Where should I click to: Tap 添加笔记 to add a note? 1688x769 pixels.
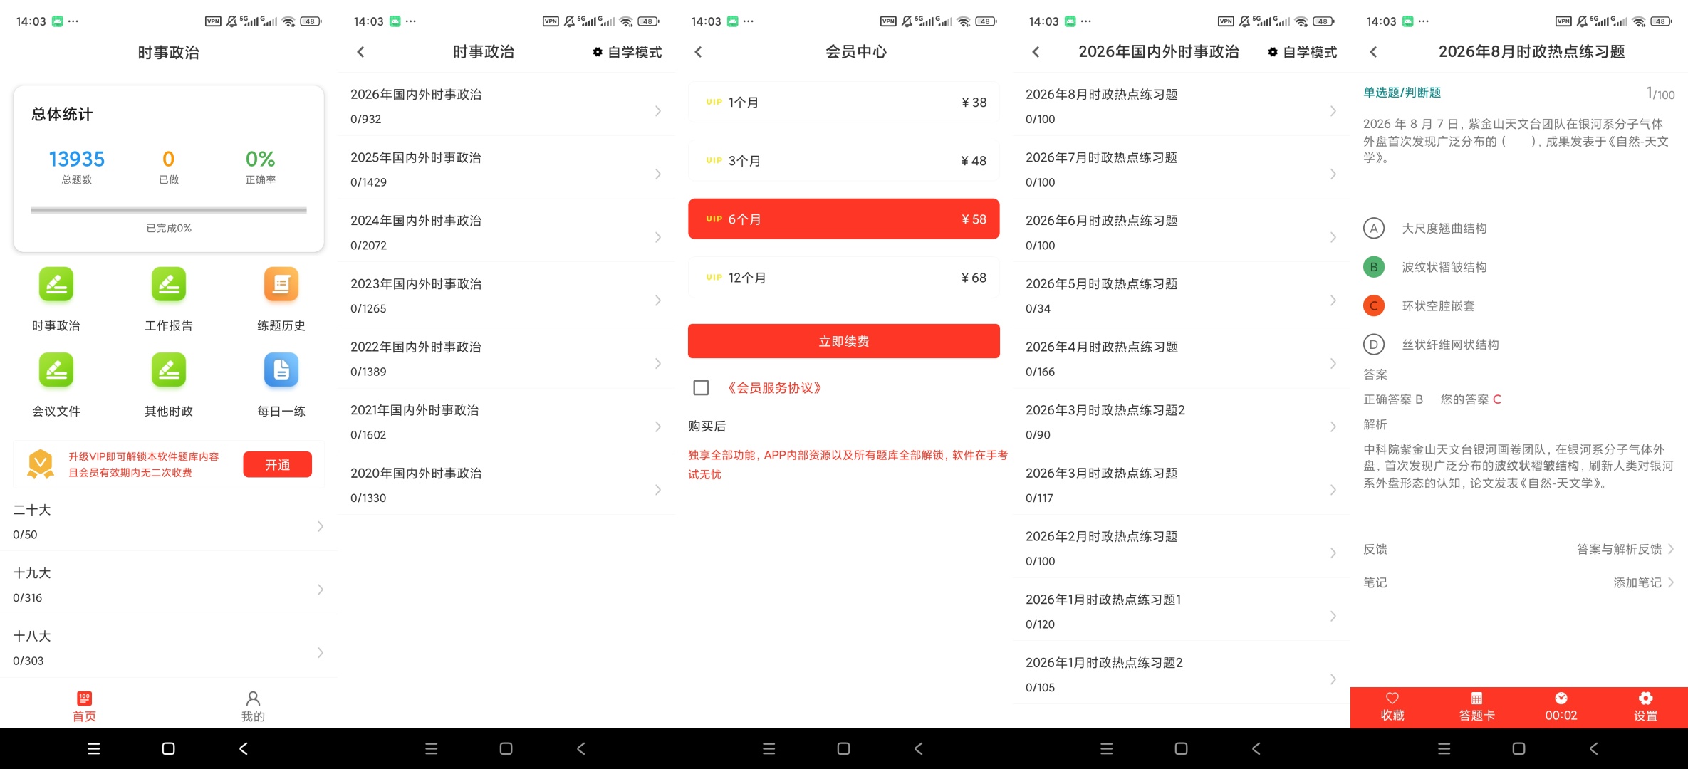coord(1643,582)
